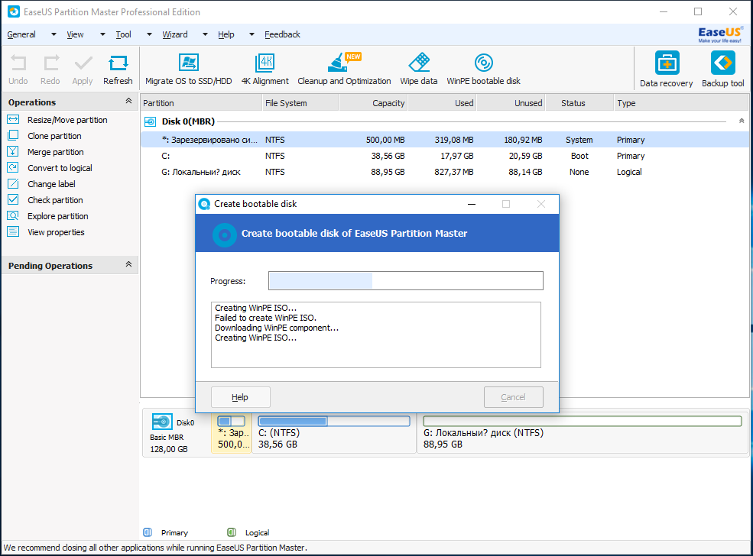This screenshot has width=753, height=556.
Task: Click the WinPE creation progress bar
Action: coord(406,280)
